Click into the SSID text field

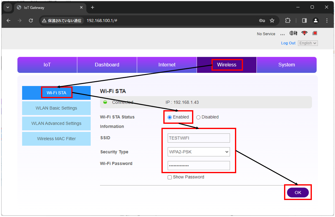pyautogui.click(x=199, y=138)
